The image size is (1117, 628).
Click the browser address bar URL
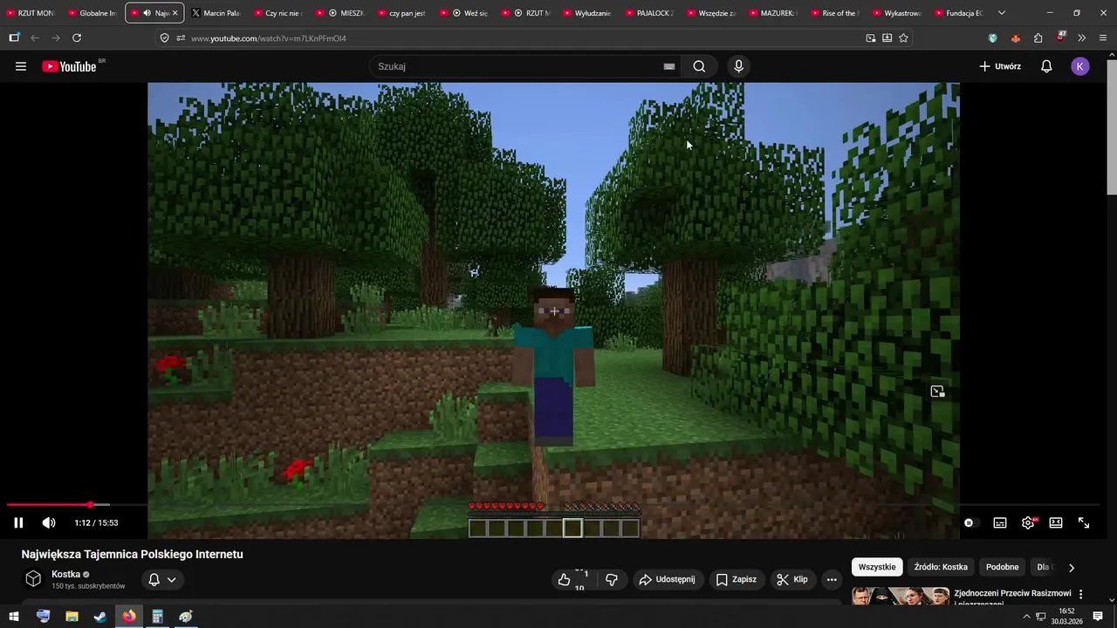pos(269,38)
